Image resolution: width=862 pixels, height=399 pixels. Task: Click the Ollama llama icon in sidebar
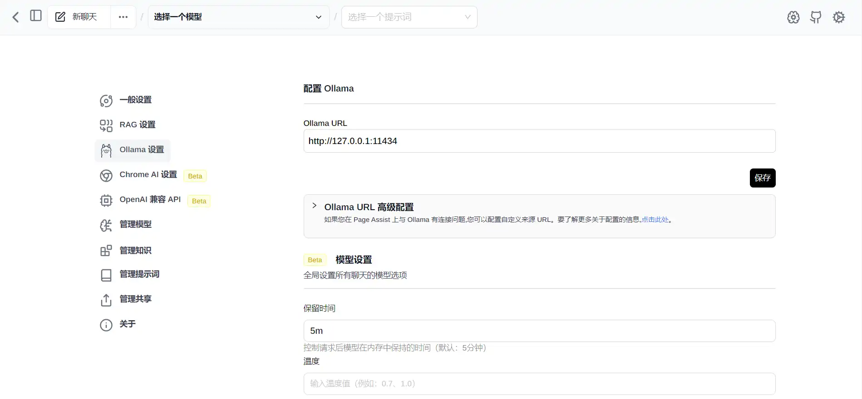106,150
